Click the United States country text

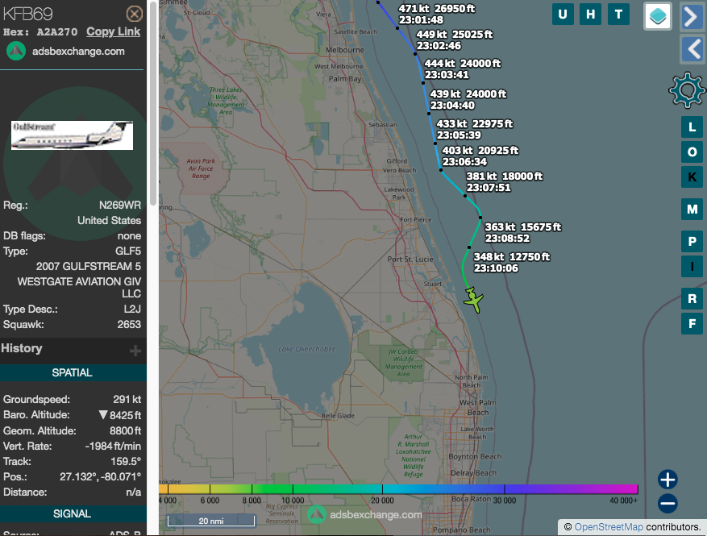coord(109,220)
